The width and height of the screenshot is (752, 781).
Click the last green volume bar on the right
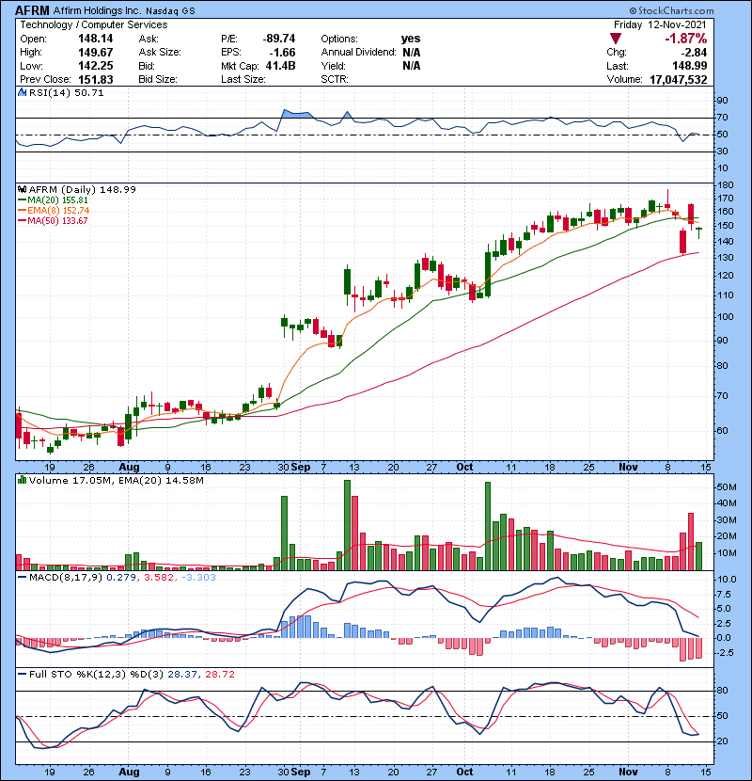pyautogui.click(x=698, y=556)
